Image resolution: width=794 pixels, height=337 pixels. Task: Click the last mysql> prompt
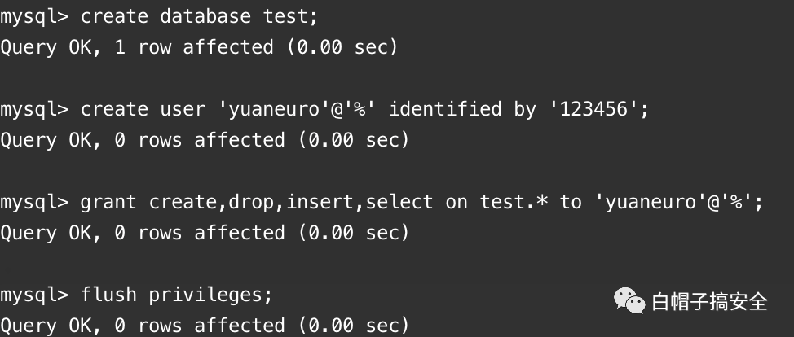pos(34,295)
